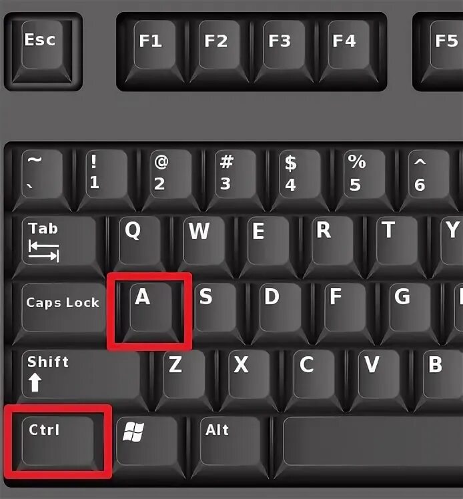Click the Tab key with arrows
Image resolution: width=463 pixels, height=499 pixels.
59,245
